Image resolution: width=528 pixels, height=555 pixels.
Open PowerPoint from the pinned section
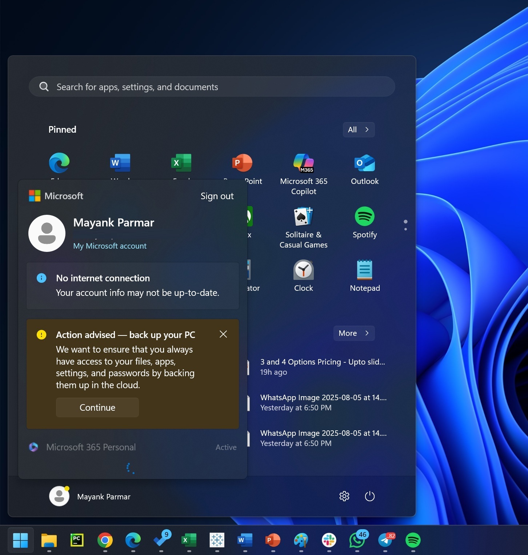pos(243,162)
